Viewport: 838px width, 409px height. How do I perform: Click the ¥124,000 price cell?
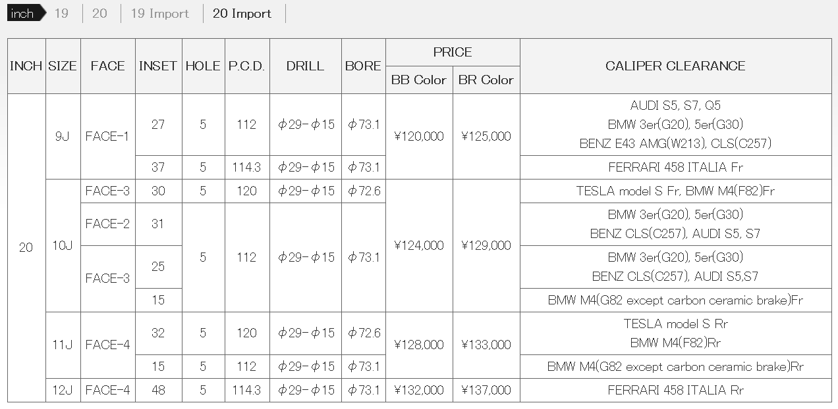point(419,245)
